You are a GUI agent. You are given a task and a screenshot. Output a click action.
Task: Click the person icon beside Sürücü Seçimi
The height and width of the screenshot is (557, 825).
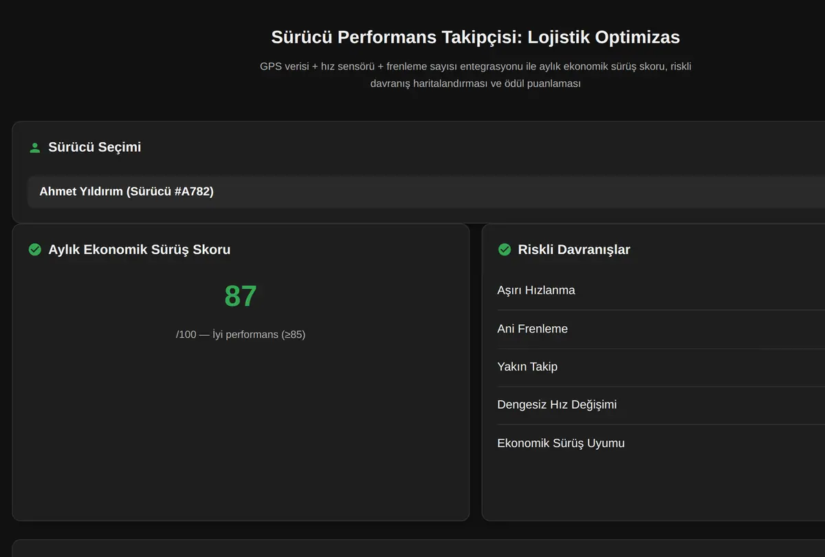coord(35,148)
